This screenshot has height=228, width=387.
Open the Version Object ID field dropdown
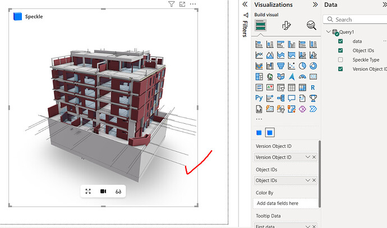point(308,157)
